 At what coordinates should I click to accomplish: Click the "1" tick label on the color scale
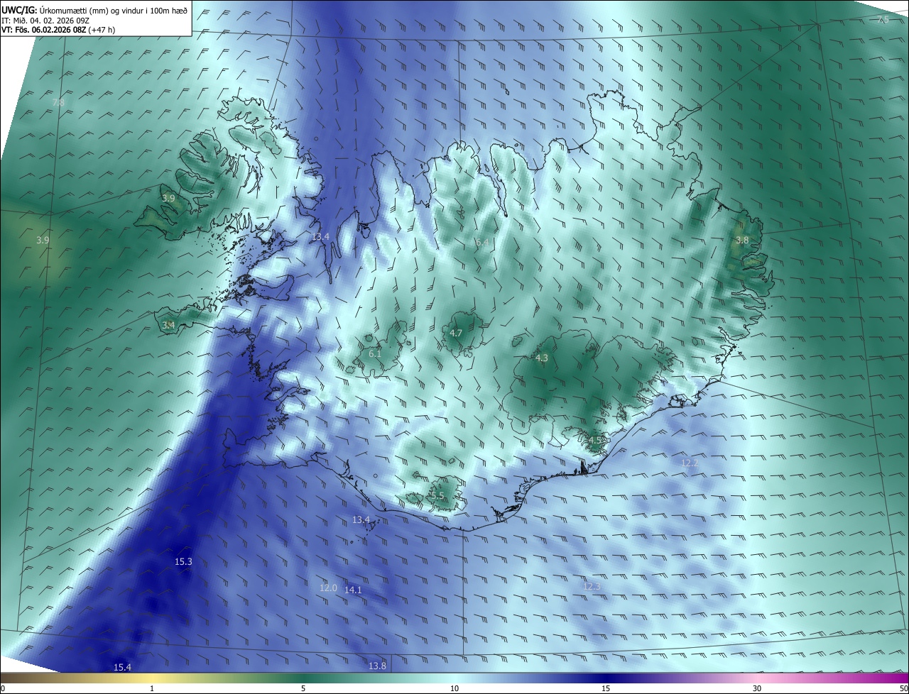[x=152, y=688]
